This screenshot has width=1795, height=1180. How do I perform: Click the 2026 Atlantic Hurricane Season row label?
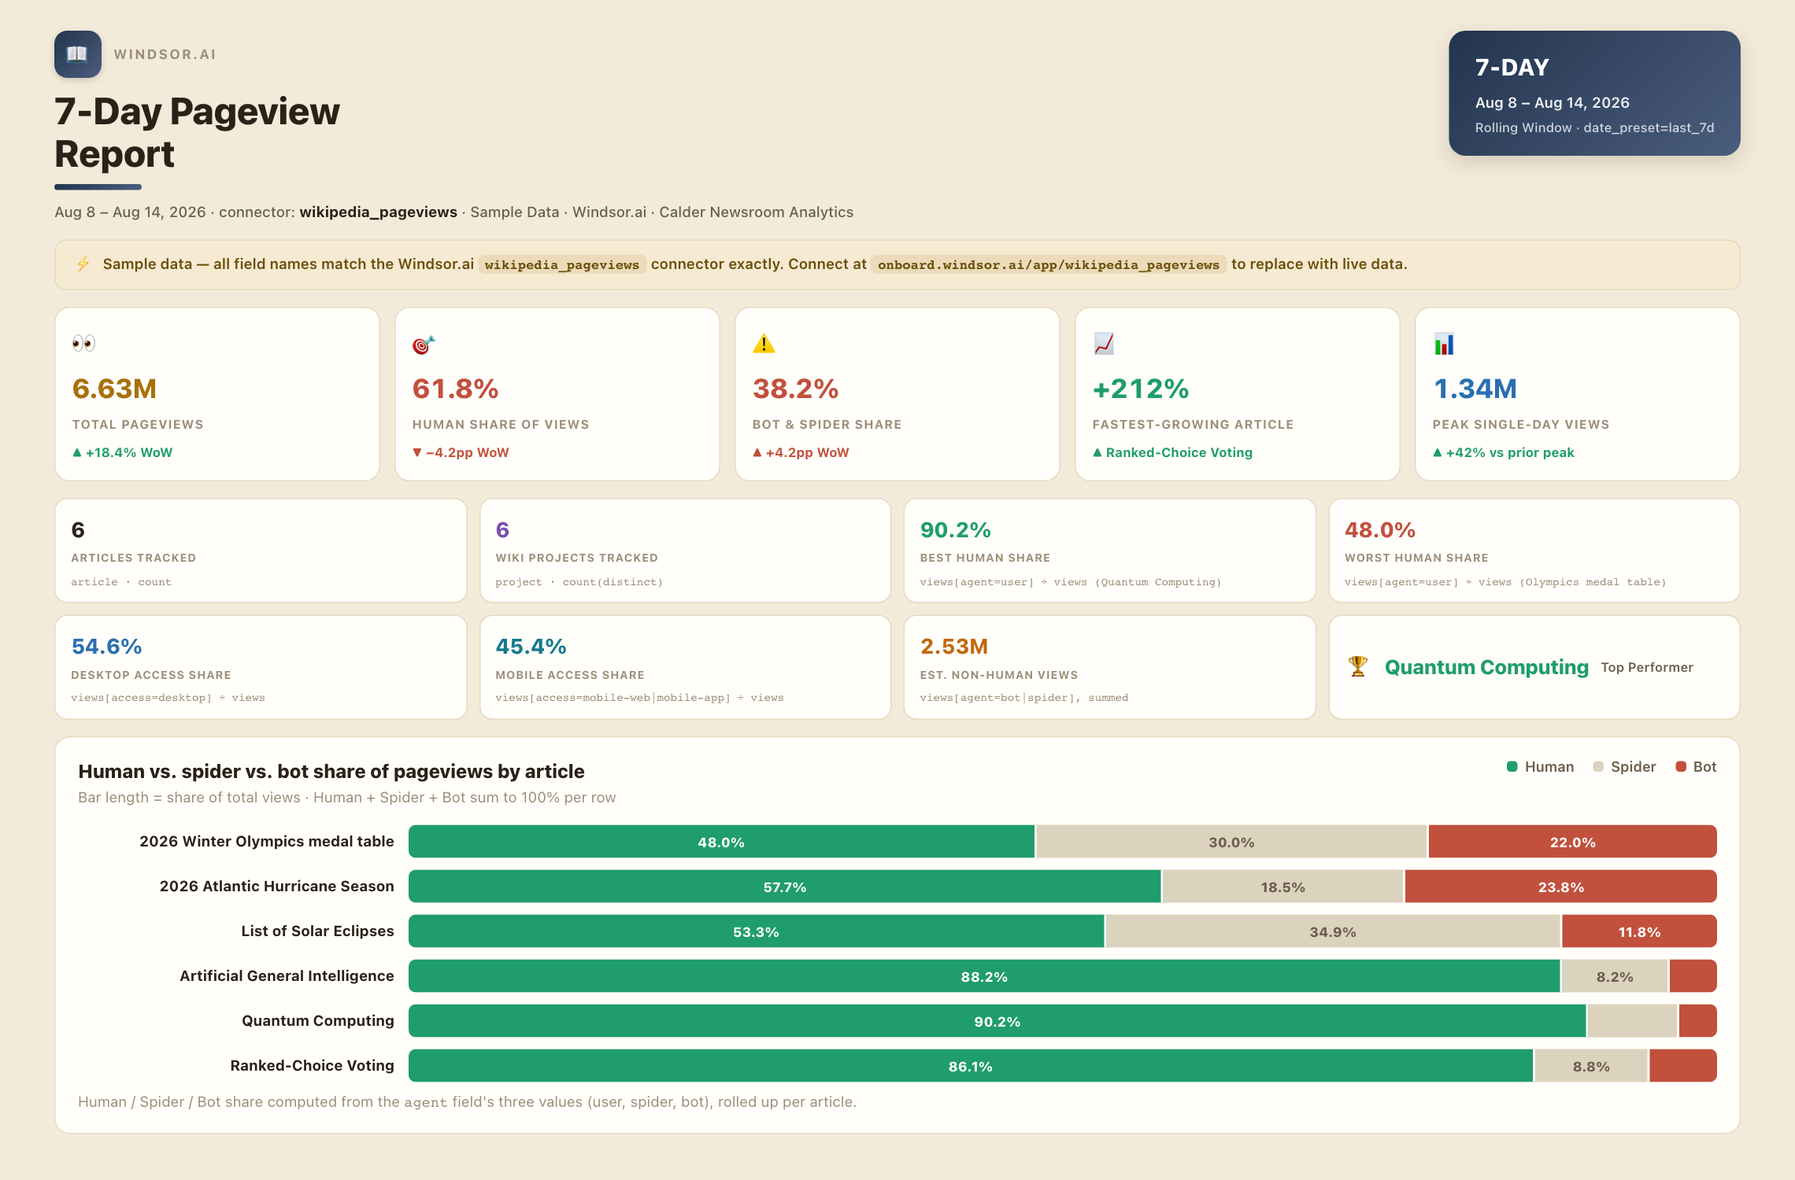coord(277,887)
